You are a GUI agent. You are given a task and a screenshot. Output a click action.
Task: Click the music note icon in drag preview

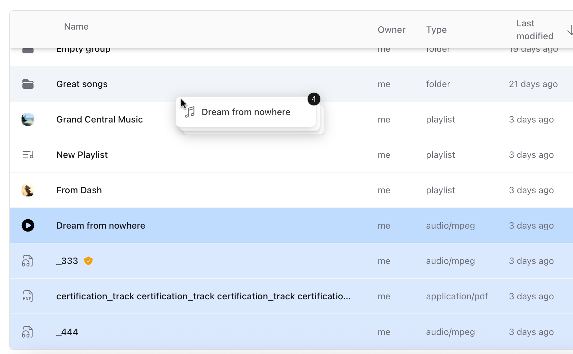pyautogui.click(x=190, y=112)
